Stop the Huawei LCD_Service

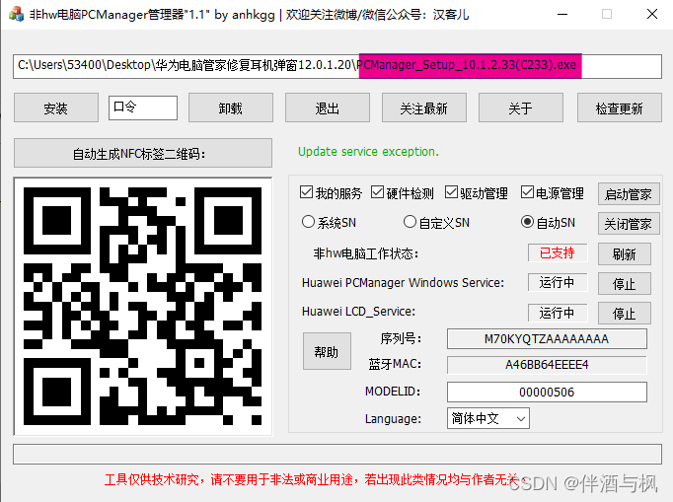pos(624,314)
